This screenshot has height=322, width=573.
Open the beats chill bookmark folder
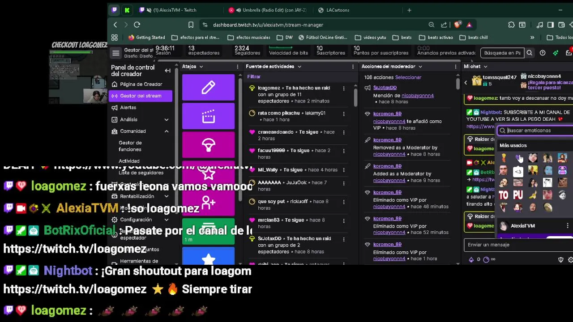pyautogui.click(x=474, y=38)
